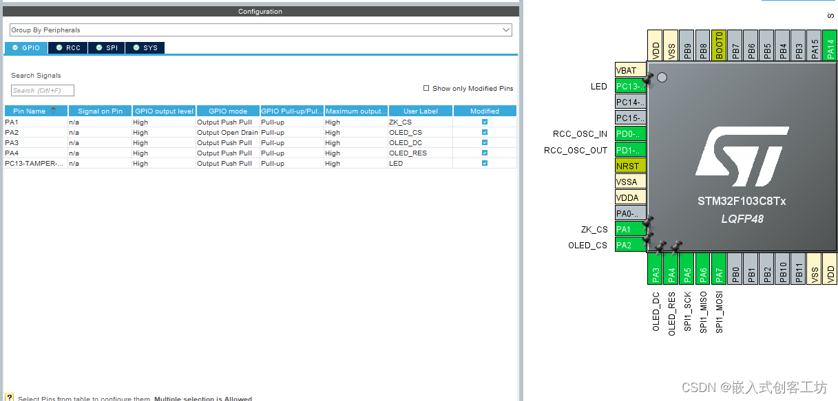The height and width of the screenshot is (401, 838).
Task: Toggle Show only Modified Pins checkbox
Action: point(426,88)
